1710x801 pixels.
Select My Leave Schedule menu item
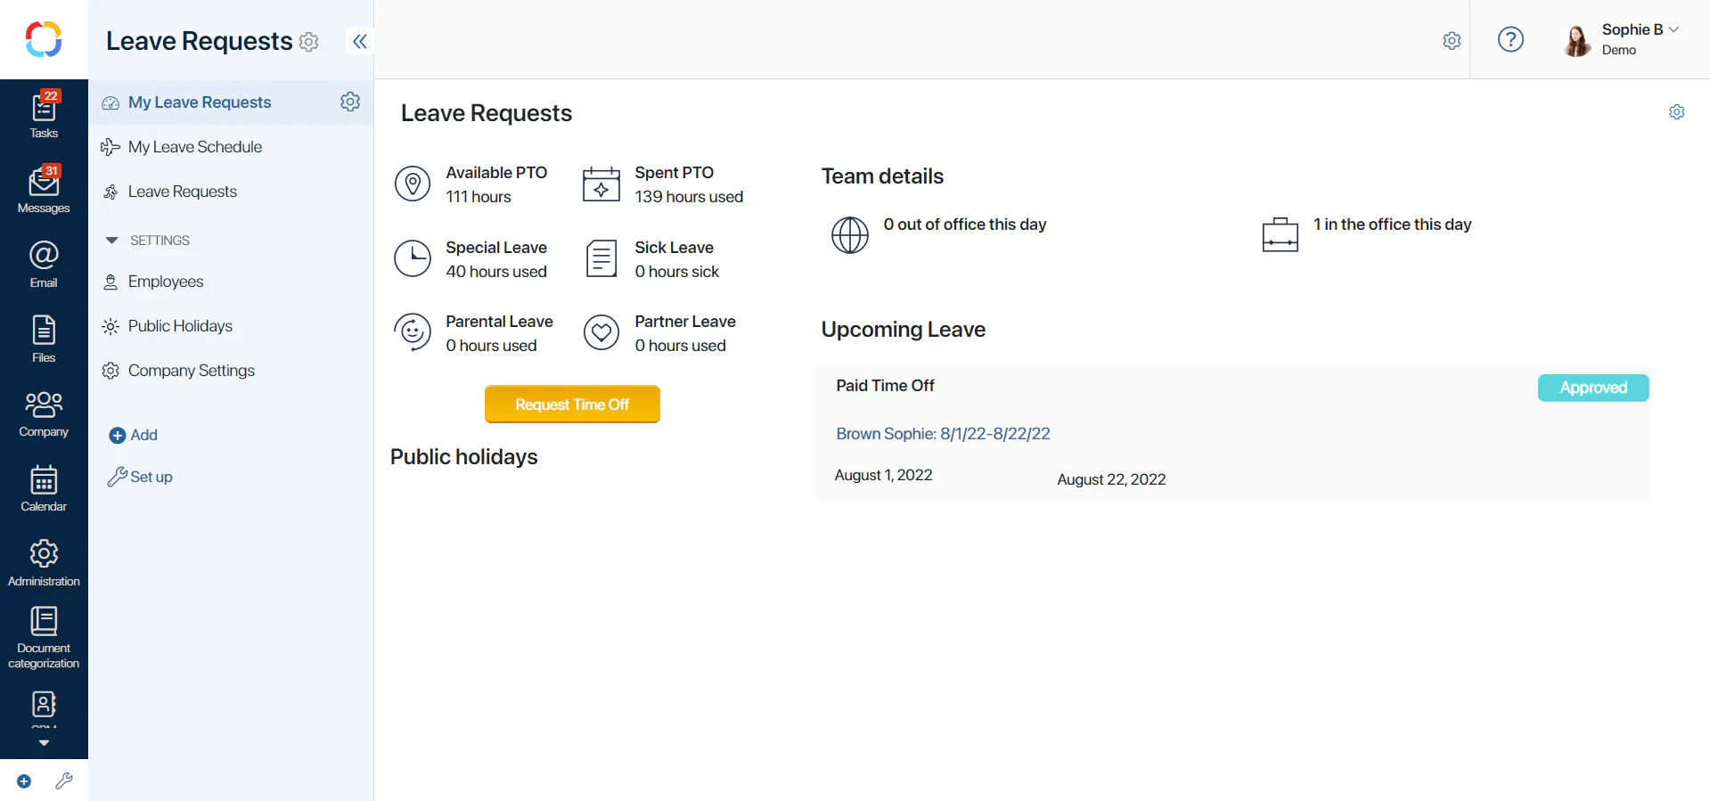(x=194, y=147)
